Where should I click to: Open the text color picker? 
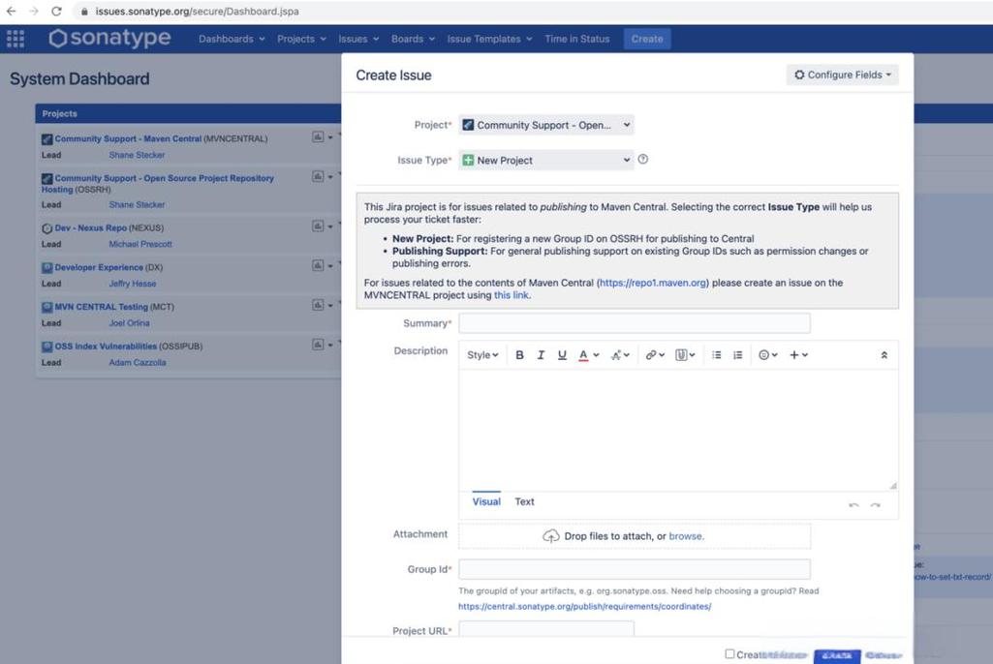tap(588, 355)
